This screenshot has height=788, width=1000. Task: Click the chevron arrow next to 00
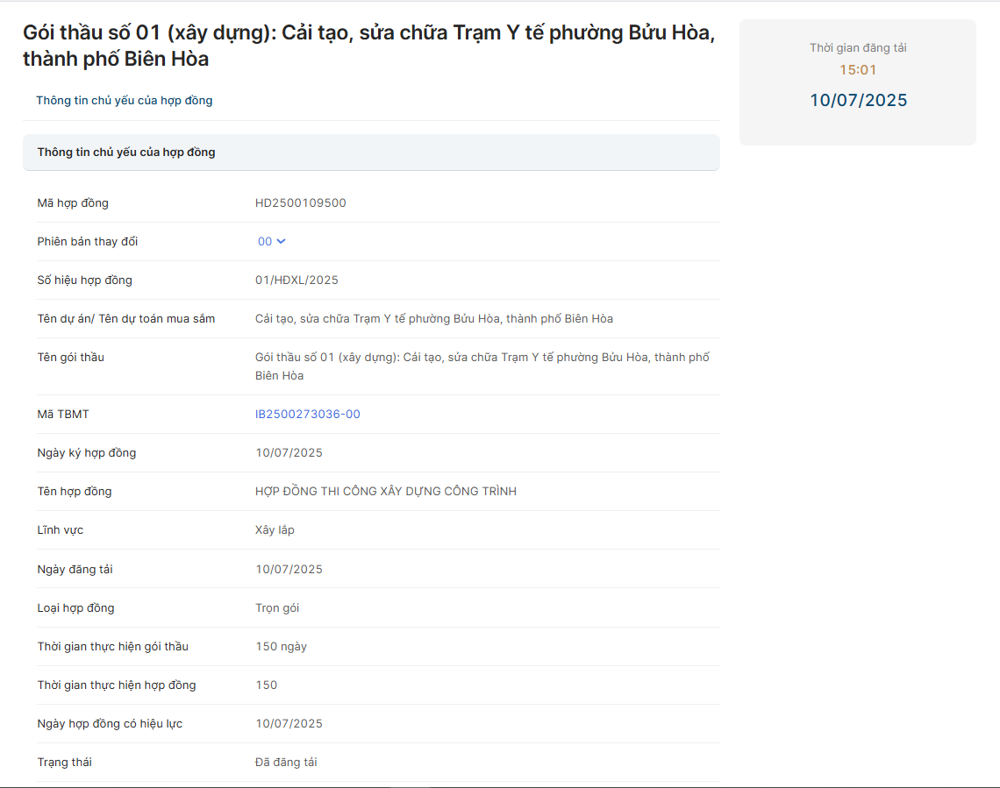pyautogui.click(x=282, y=242)
